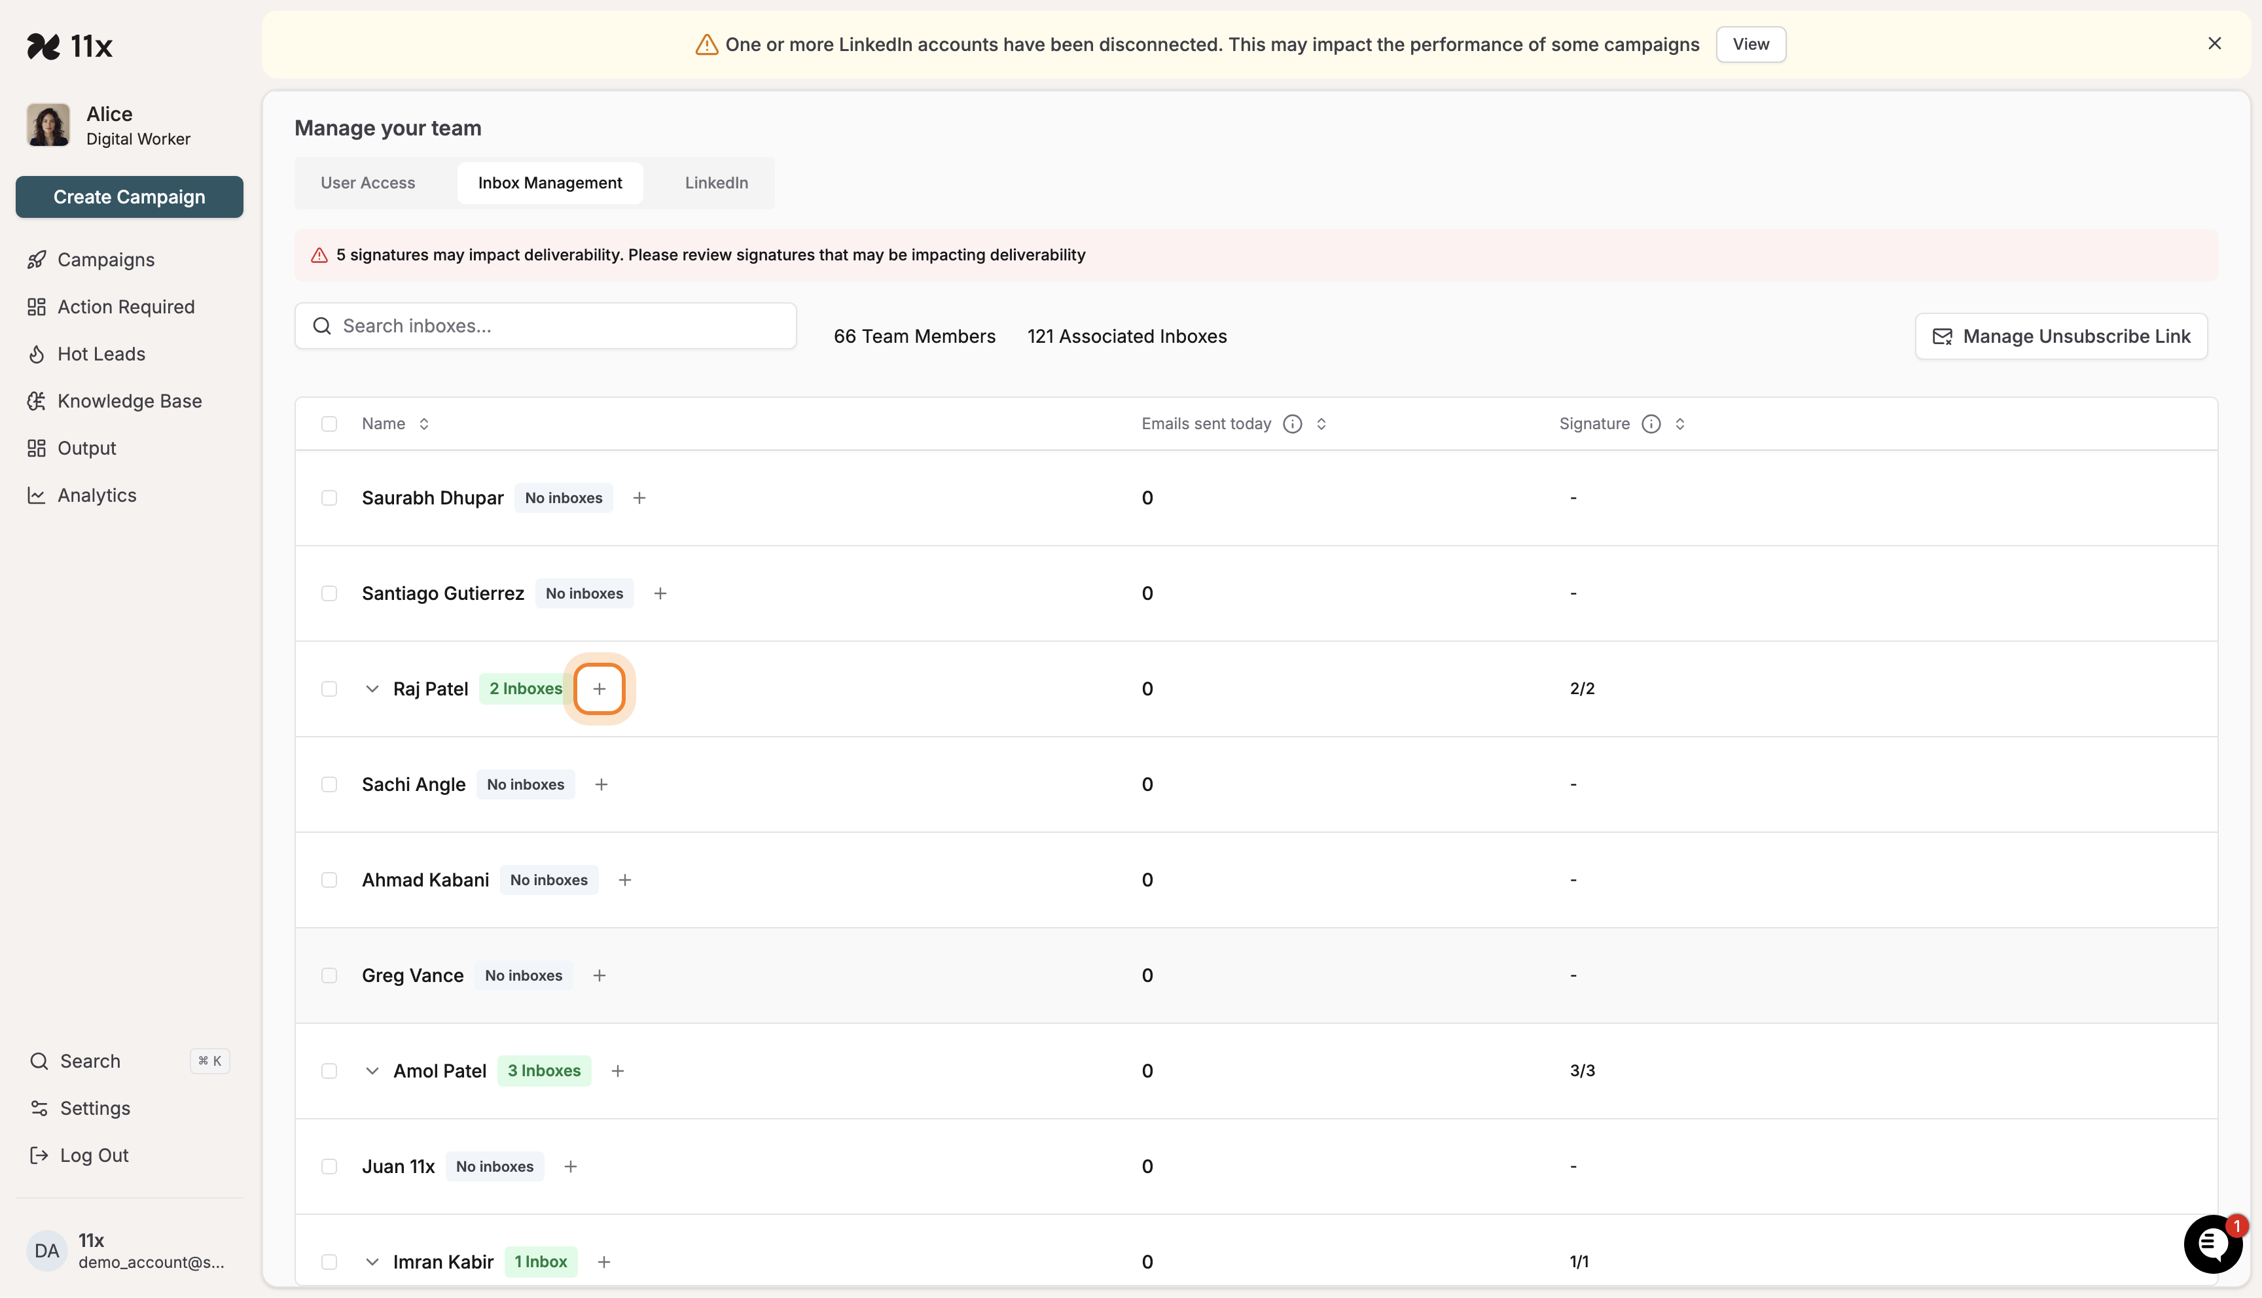The image size is (2262, 1298).
Task: Open the Analytics section
Action: (x=96, y=495)
